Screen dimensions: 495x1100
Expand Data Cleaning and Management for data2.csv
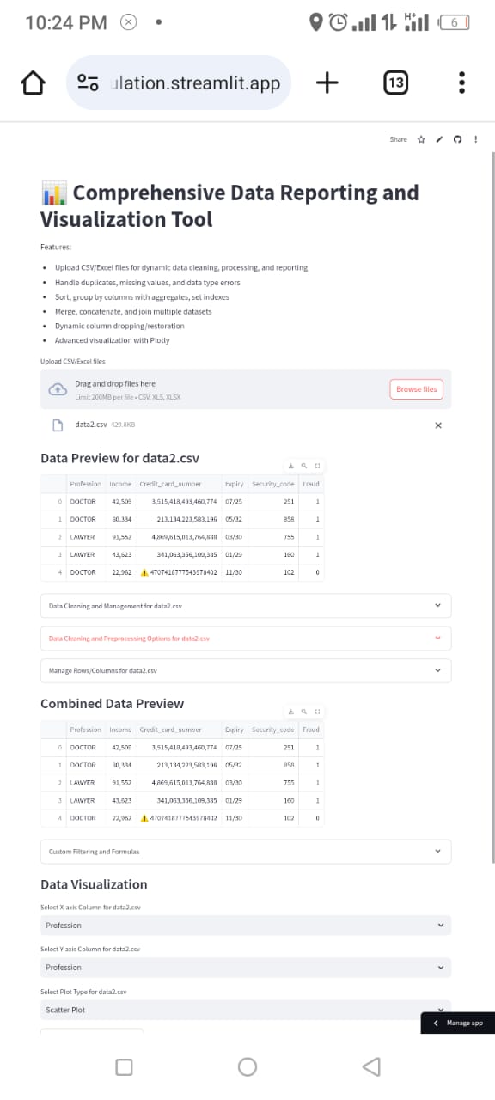[x=246, y=606]
